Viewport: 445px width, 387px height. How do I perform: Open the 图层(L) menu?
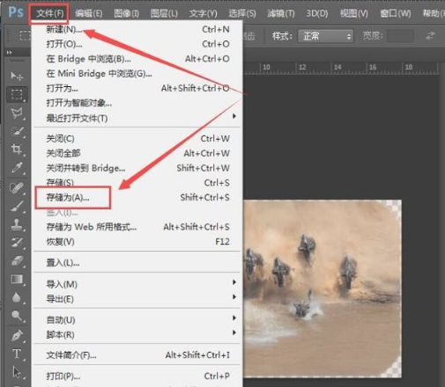164,13
